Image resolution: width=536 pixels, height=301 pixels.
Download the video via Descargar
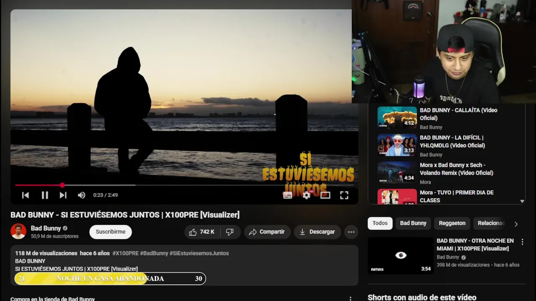(317, 232)
